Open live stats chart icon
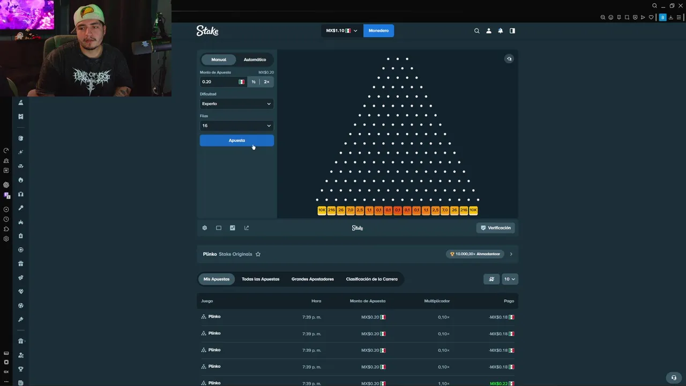 [x=232, y=228]
